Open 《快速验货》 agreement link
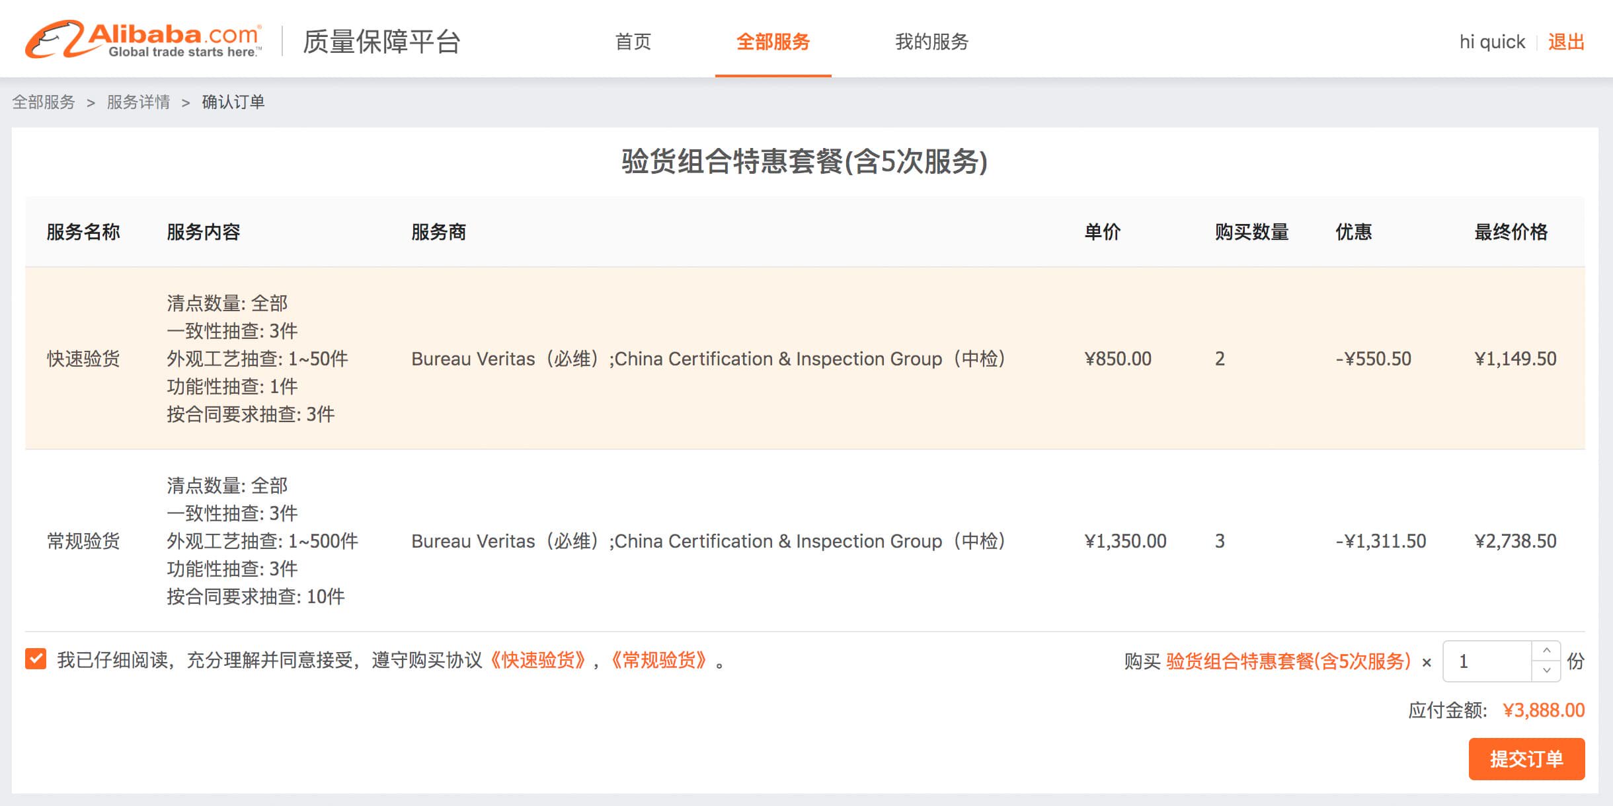This screenshot has height=806, width=1613. [x=537, y=660]
